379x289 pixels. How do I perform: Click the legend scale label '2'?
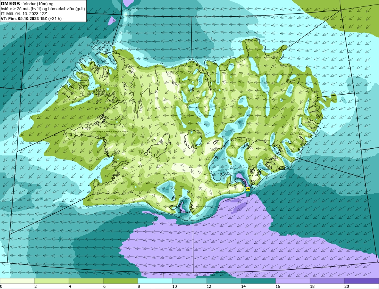(x=36, y=286)
